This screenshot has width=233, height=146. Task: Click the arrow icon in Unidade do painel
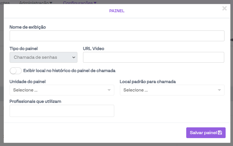(x=109, y=90)
